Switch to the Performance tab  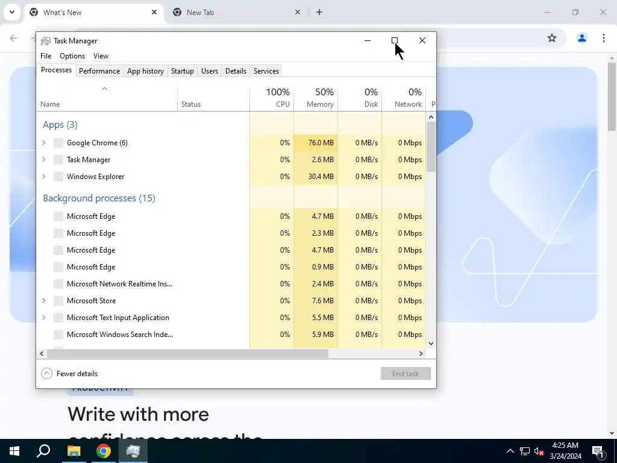[x=99, y=71]
